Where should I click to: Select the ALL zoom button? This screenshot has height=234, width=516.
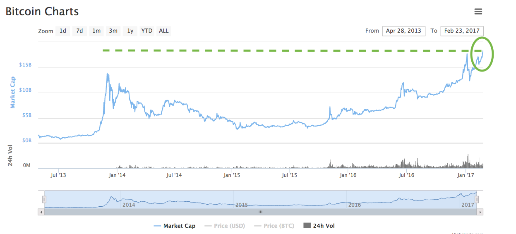(164, 31)
